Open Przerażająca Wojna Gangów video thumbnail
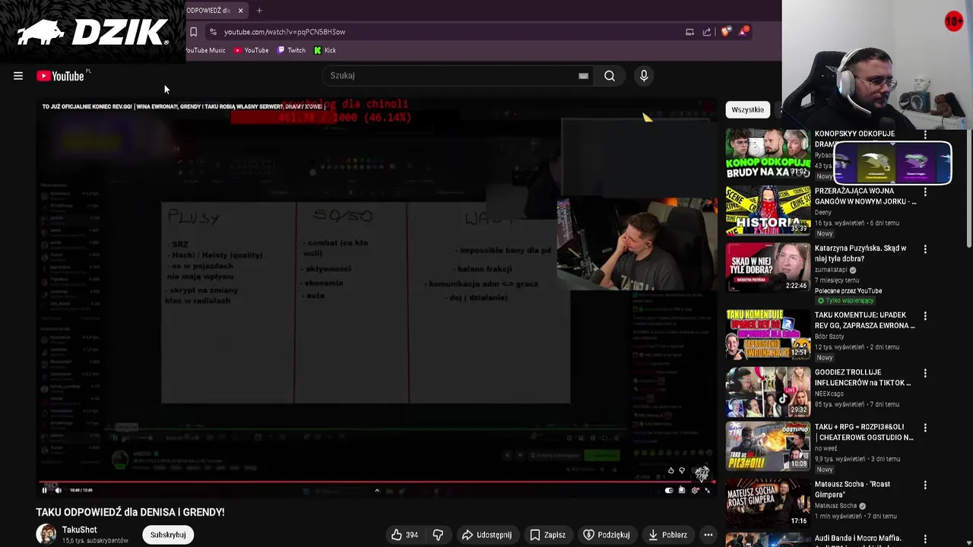This screenshot has height=547, width=973. [768, 211]
